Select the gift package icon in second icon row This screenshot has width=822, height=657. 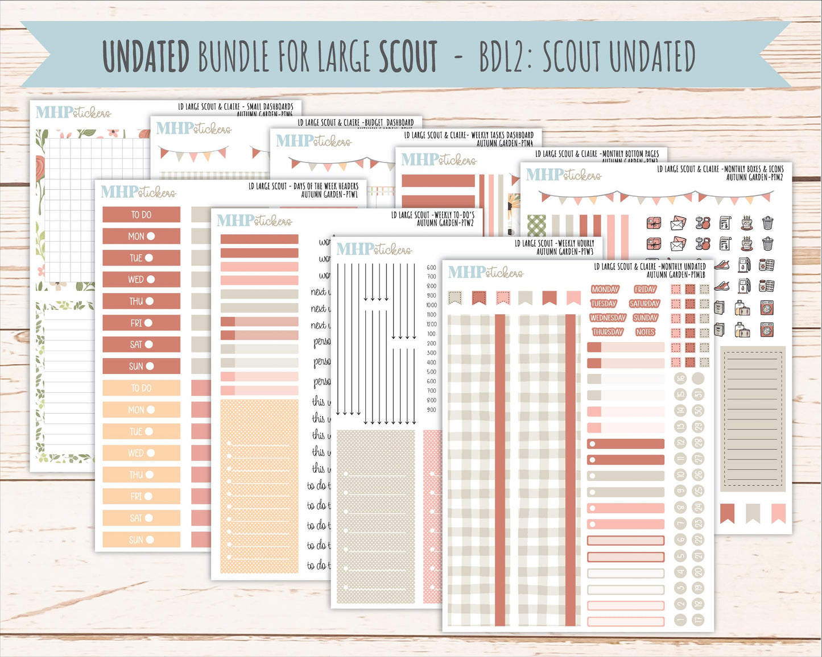coord(654,244)
